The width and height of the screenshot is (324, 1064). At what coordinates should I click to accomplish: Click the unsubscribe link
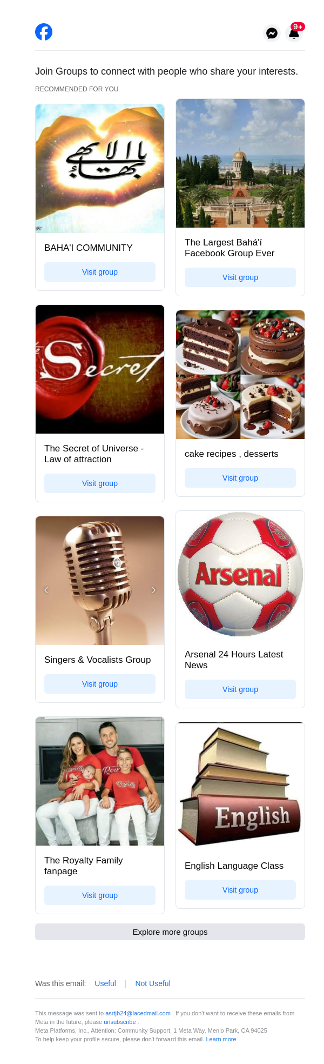(120, 1022)
